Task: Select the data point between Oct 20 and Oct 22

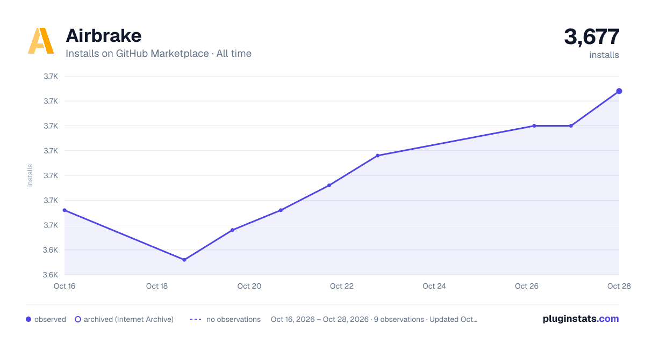Action: pos(281,210)
